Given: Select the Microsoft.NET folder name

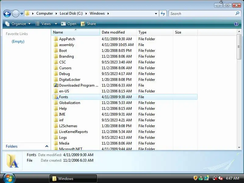Looking at the screenshot, I should [71, 149].
